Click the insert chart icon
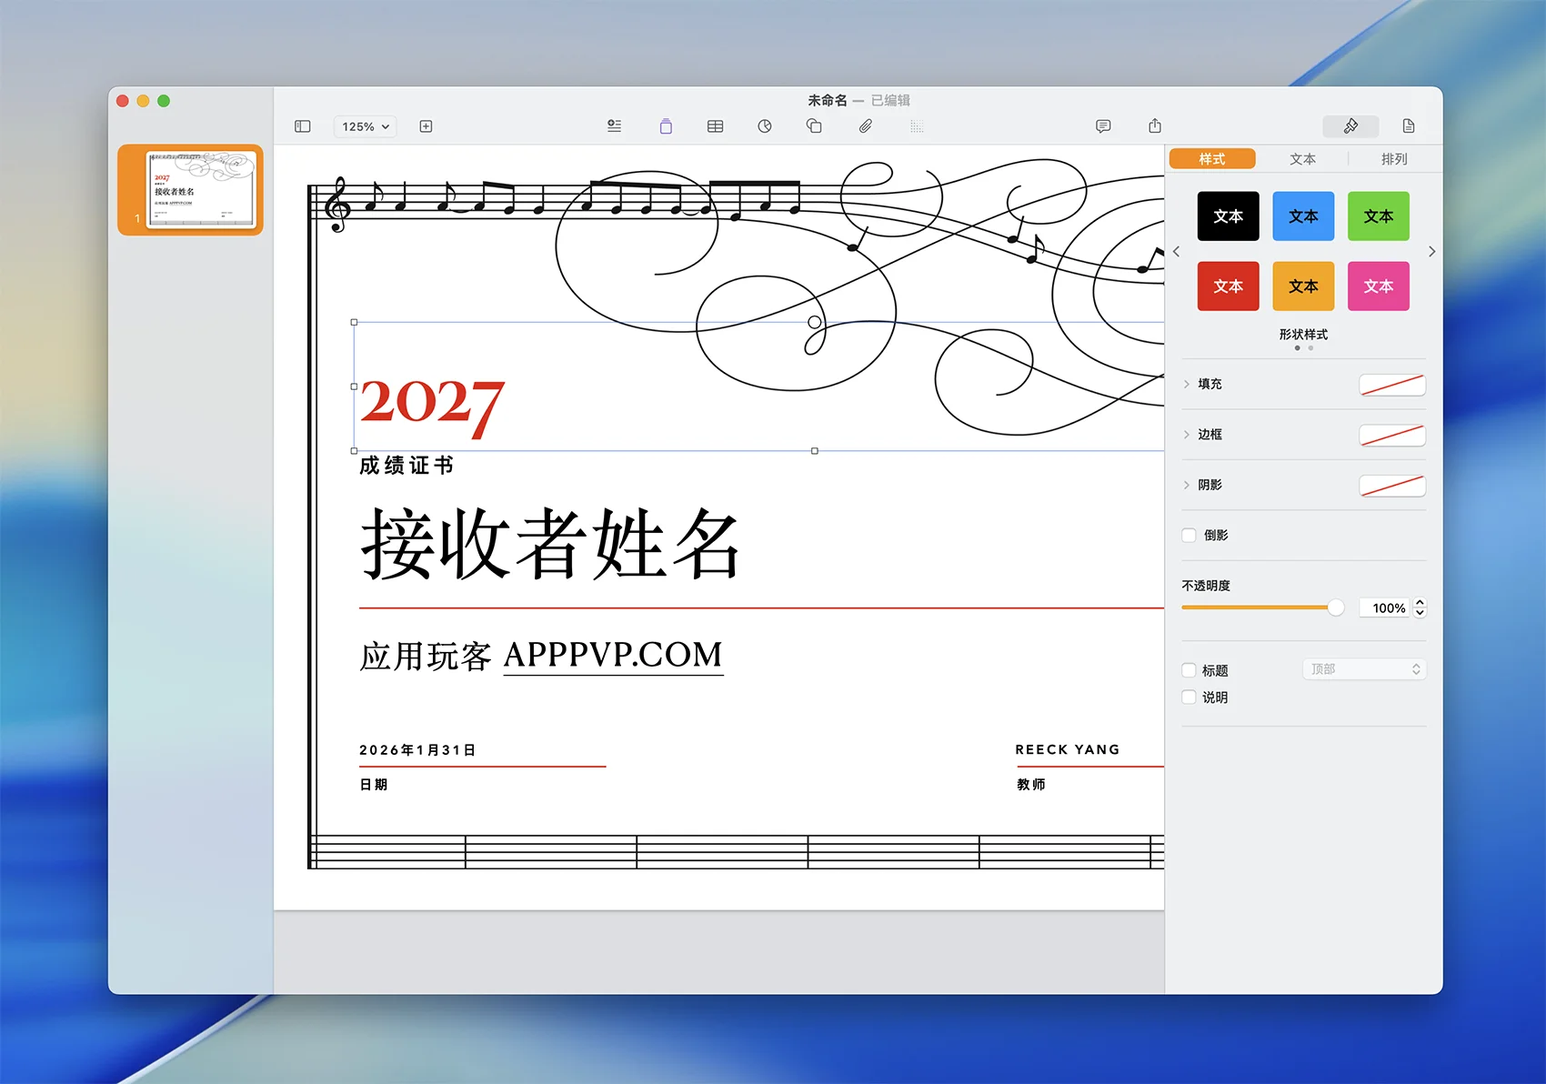This screenshot has width=1546, height=1084. click(765, 126)
